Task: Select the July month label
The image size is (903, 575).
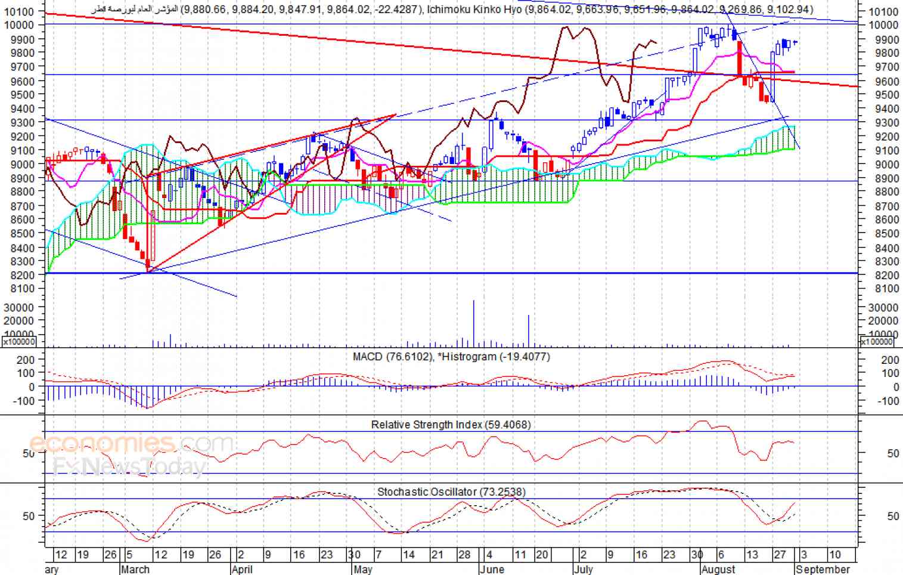Action: pos(584,569)
